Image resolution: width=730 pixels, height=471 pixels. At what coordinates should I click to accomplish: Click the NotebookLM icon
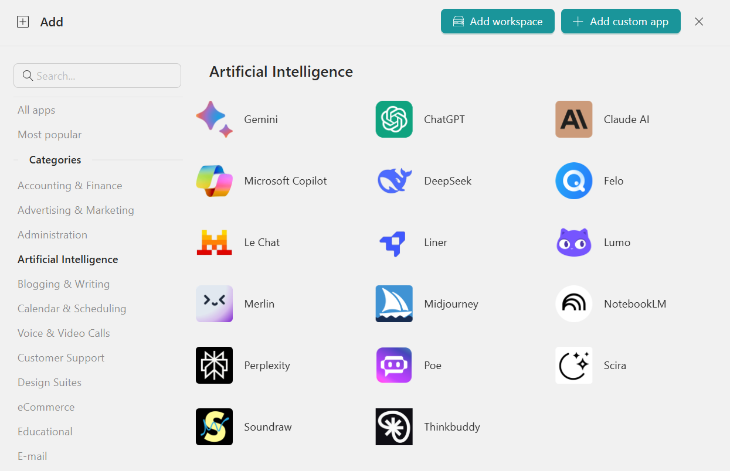tap(573, 304)
